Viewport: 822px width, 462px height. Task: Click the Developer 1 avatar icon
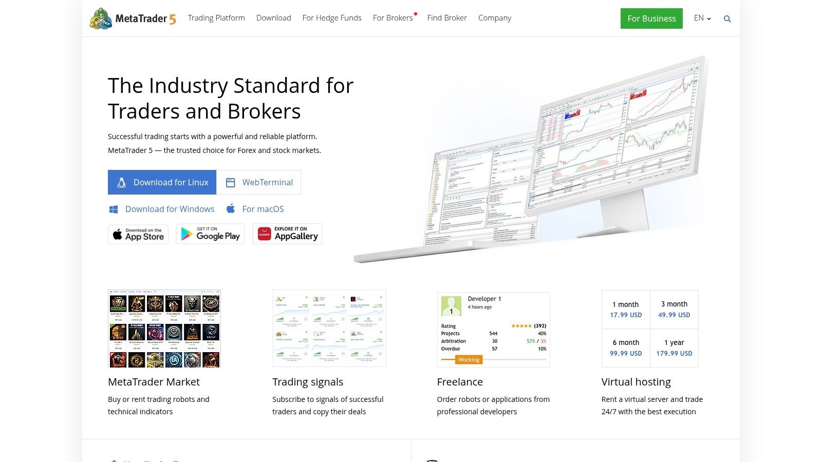coord(451,306)
